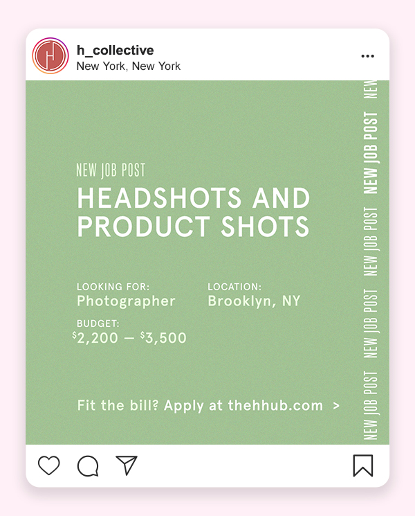This screenshot has height=516, width=415.
Task: Click the LOCATION: label
Action: (x=234, y=287)
